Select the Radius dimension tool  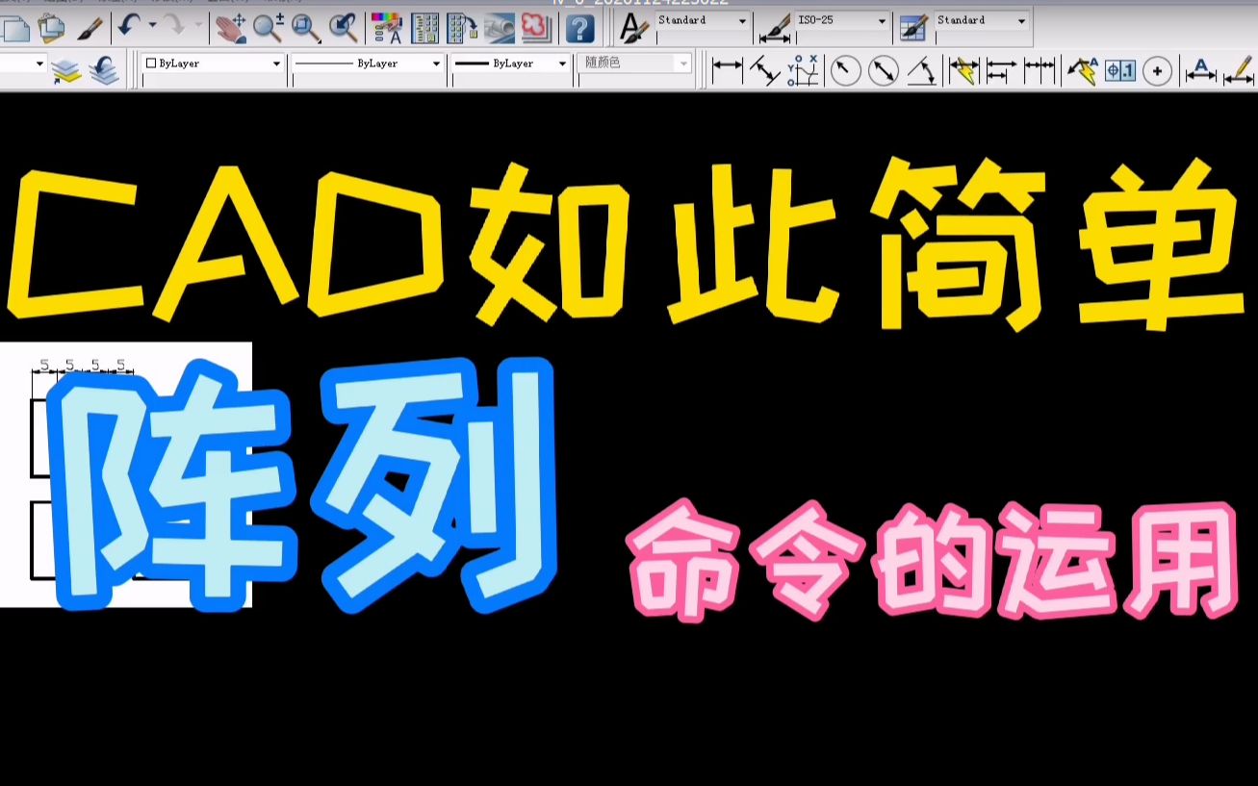[x=845, y=70]
